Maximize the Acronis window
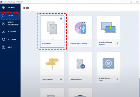The image size is (140, 97). pos(131,2)
